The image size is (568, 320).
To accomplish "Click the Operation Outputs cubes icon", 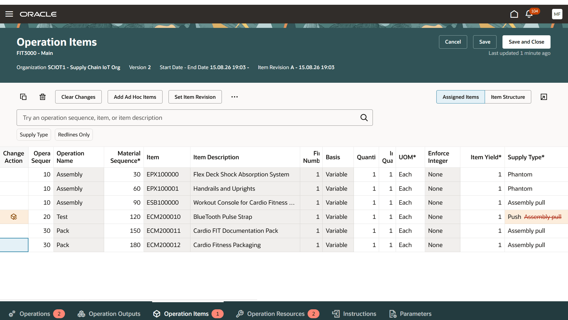I will (81, 314).
